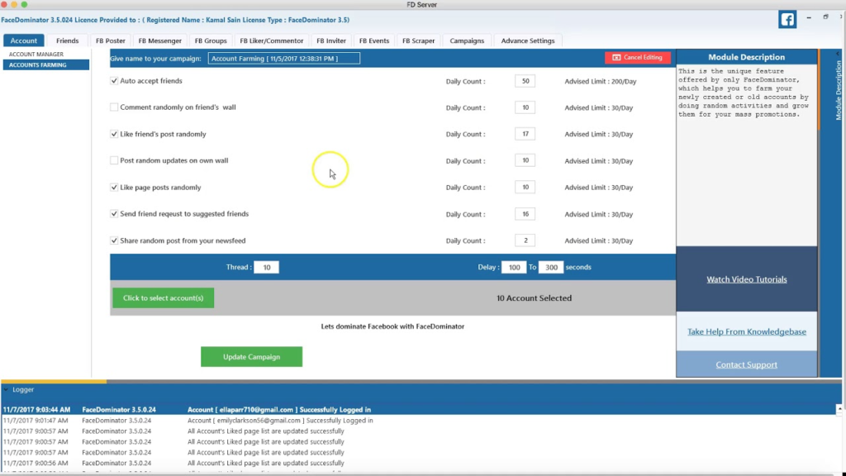Click 'Advised Limit : 200/Day' text
Image resolution: width=846 pixels, height=476 pixels.
click(x=601, y=82)
